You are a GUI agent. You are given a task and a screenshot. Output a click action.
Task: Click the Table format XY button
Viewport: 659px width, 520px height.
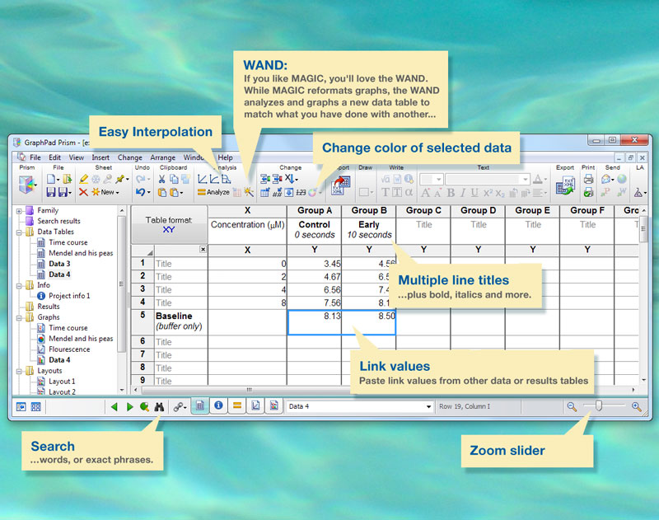169,224
